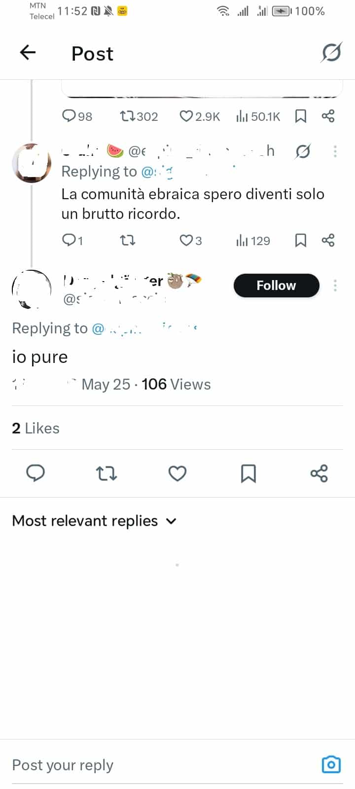View the 2 Likes list
The width and height of the screenshot is (355, 789).
[35, 428]
